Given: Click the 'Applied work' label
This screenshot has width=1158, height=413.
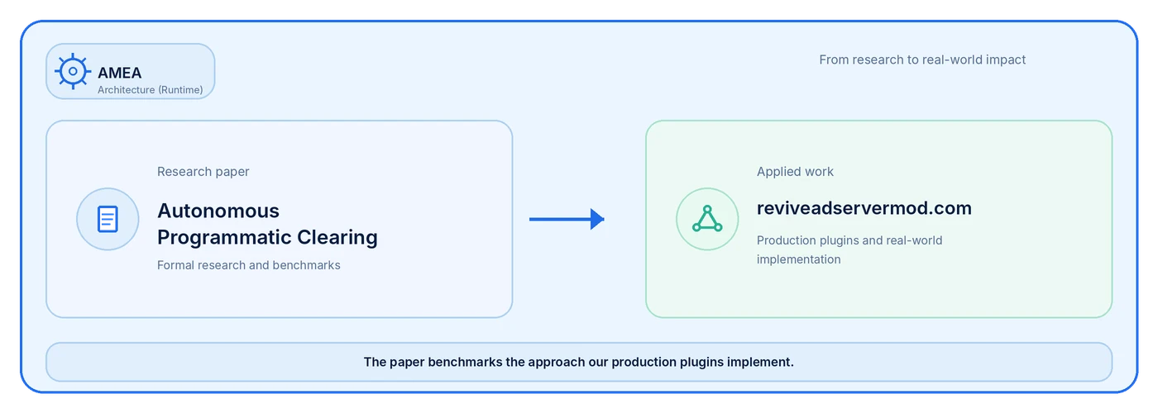Looking at the screenshot, I should click(x=796, y=172).
